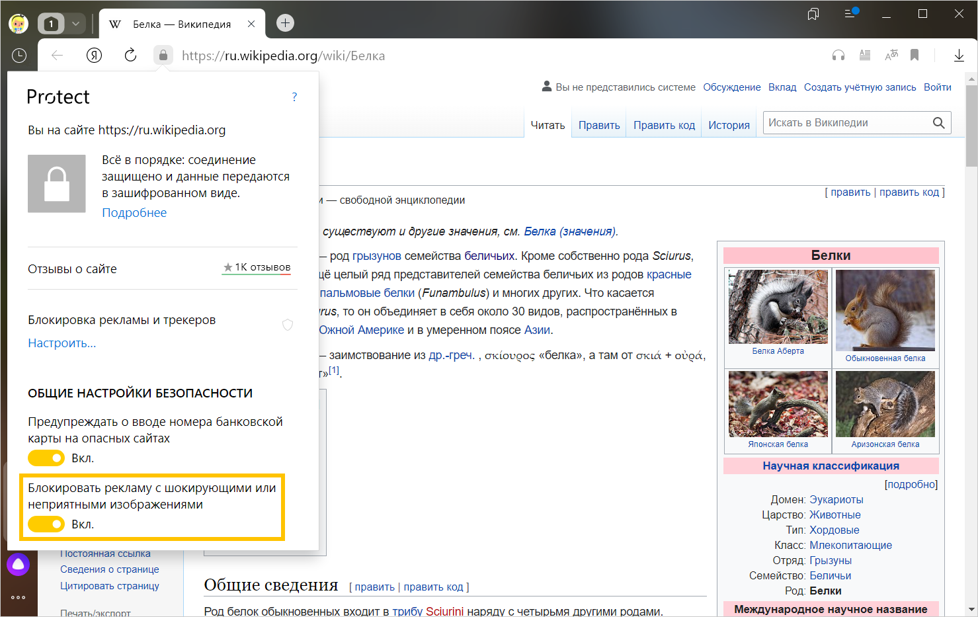
Task: Reload the current page
Action: click(x=130, y=56)
